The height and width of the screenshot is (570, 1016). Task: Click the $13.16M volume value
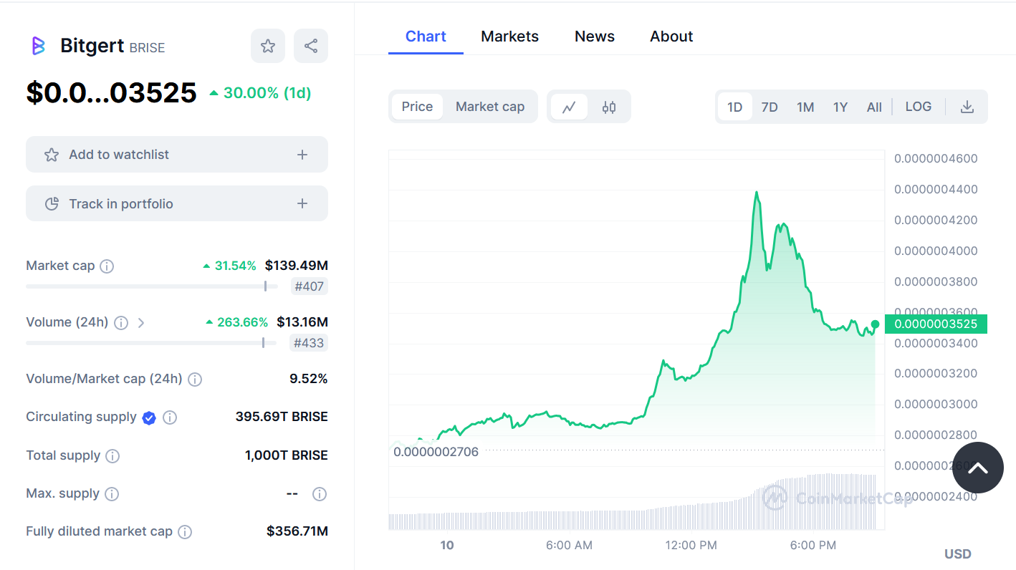point(302,322)
